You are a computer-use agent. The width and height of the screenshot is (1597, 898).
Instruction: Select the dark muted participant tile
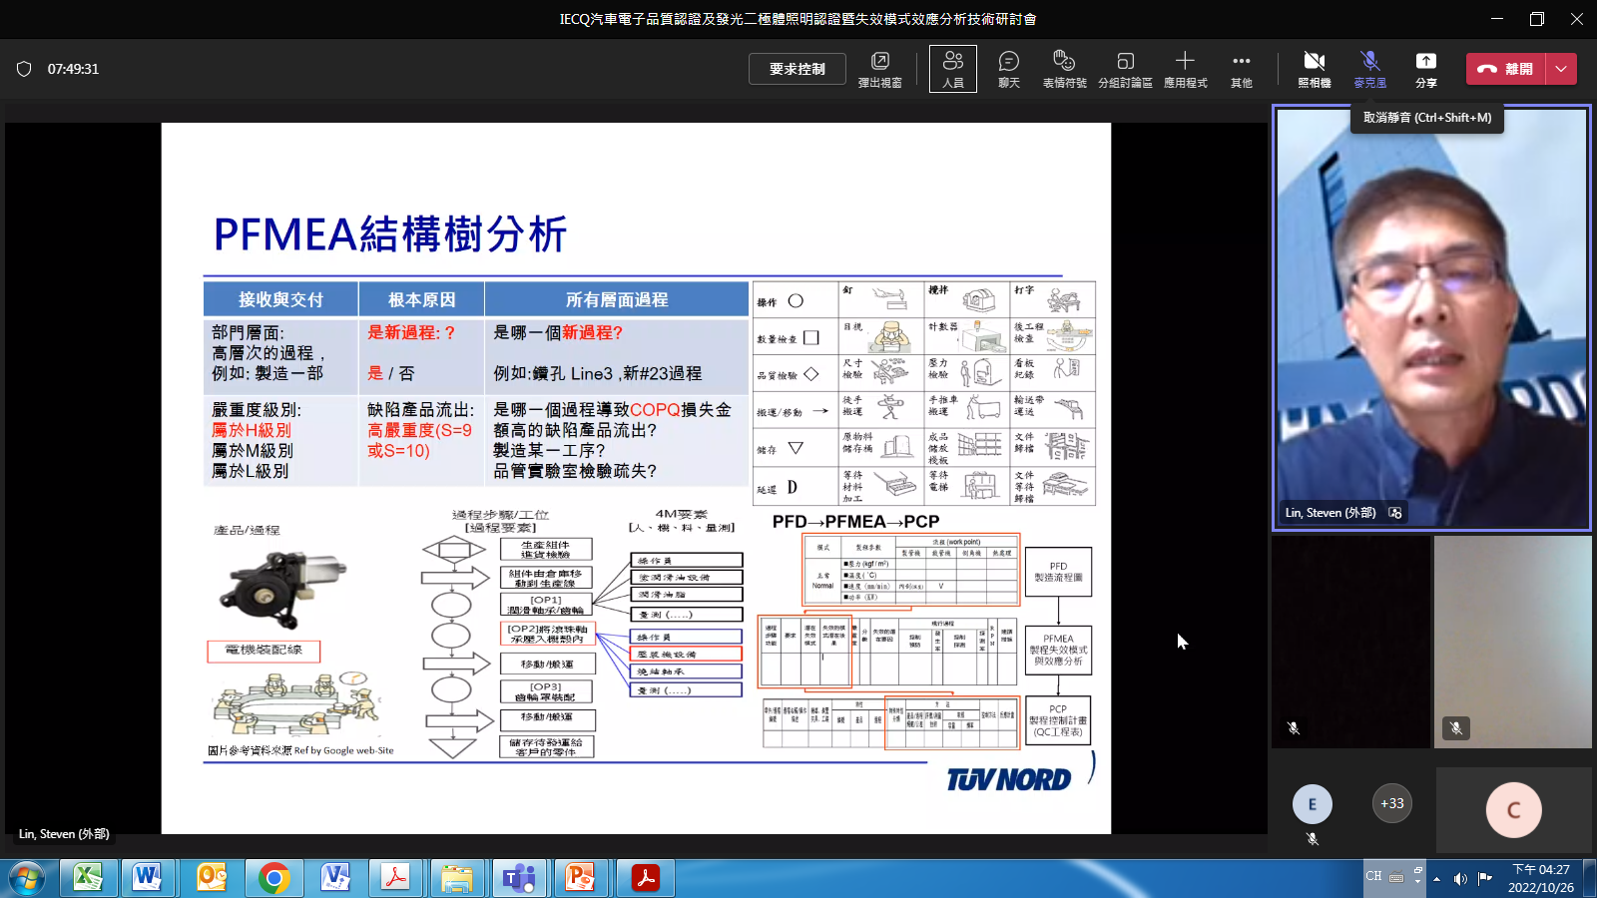pyautogui.click(x=1351, y=642)
